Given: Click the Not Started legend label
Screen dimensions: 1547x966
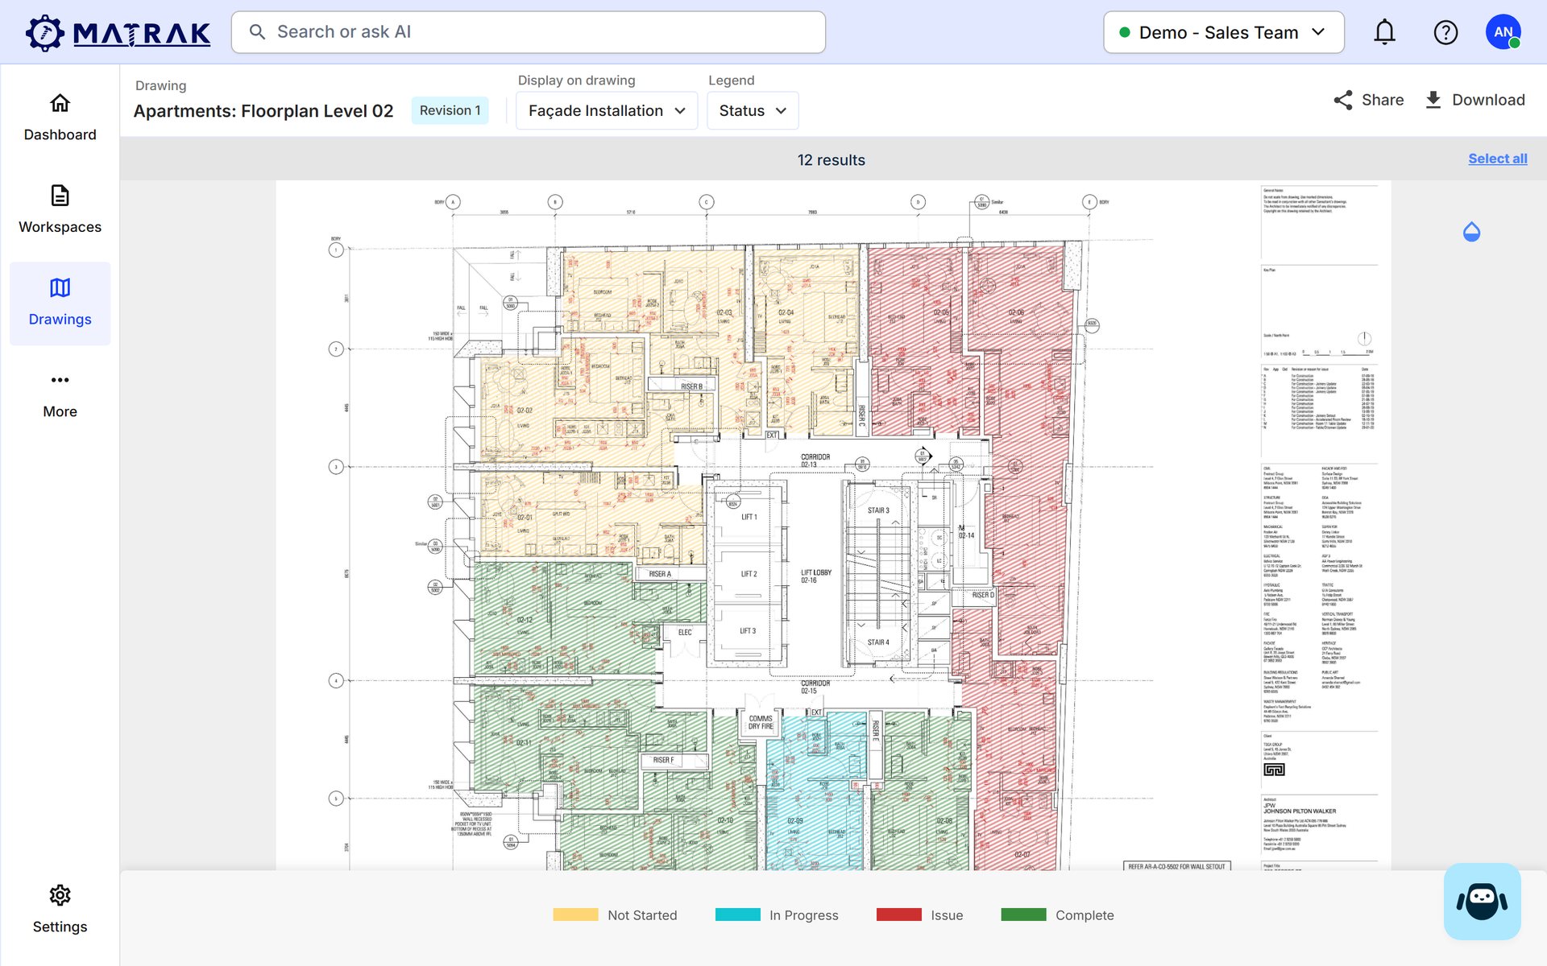Looking at the screenshot, I should pyautogui.click(x=642, y=915).
